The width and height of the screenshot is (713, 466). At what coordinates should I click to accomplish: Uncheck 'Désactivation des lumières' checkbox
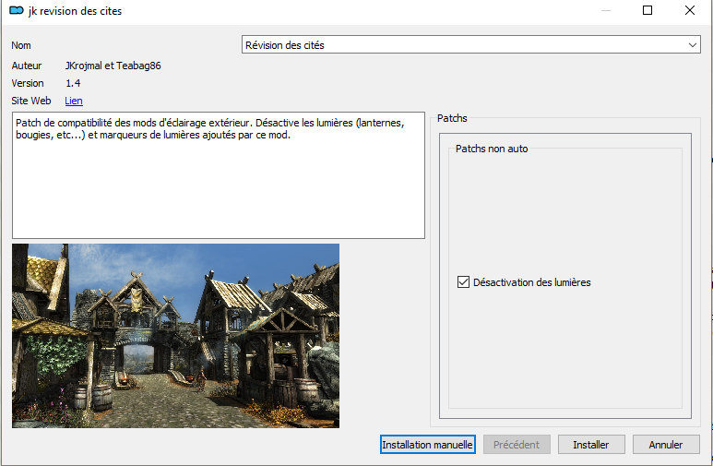(x=463, y=282)
